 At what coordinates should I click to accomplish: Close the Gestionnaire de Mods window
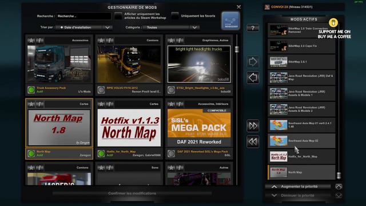click(x=238, y=7)
